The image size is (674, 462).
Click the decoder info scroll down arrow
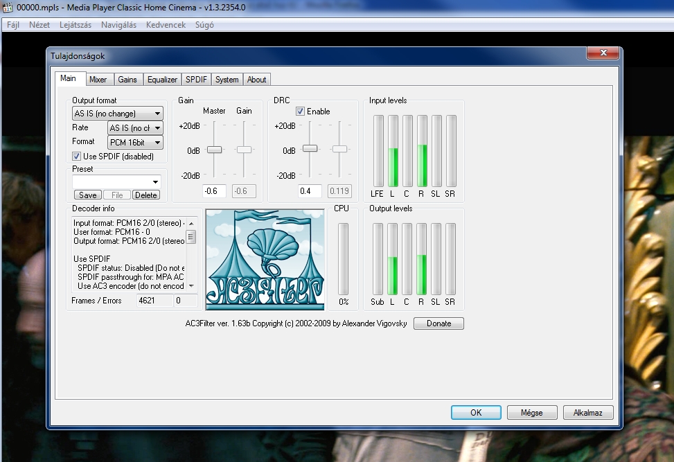[x=191, y=286]
